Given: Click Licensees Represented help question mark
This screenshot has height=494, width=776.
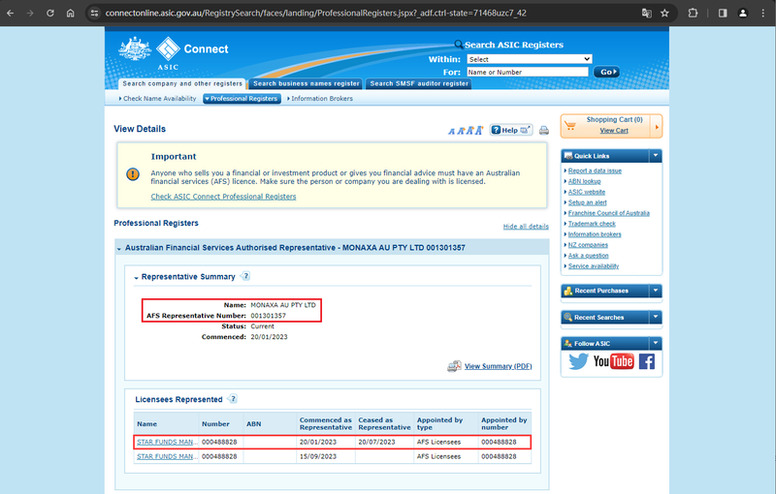Looking at the screenshot, I should point(233,399).
